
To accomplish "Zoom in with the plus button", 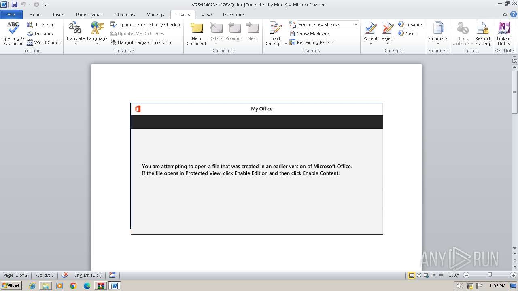I will [513, 275].
